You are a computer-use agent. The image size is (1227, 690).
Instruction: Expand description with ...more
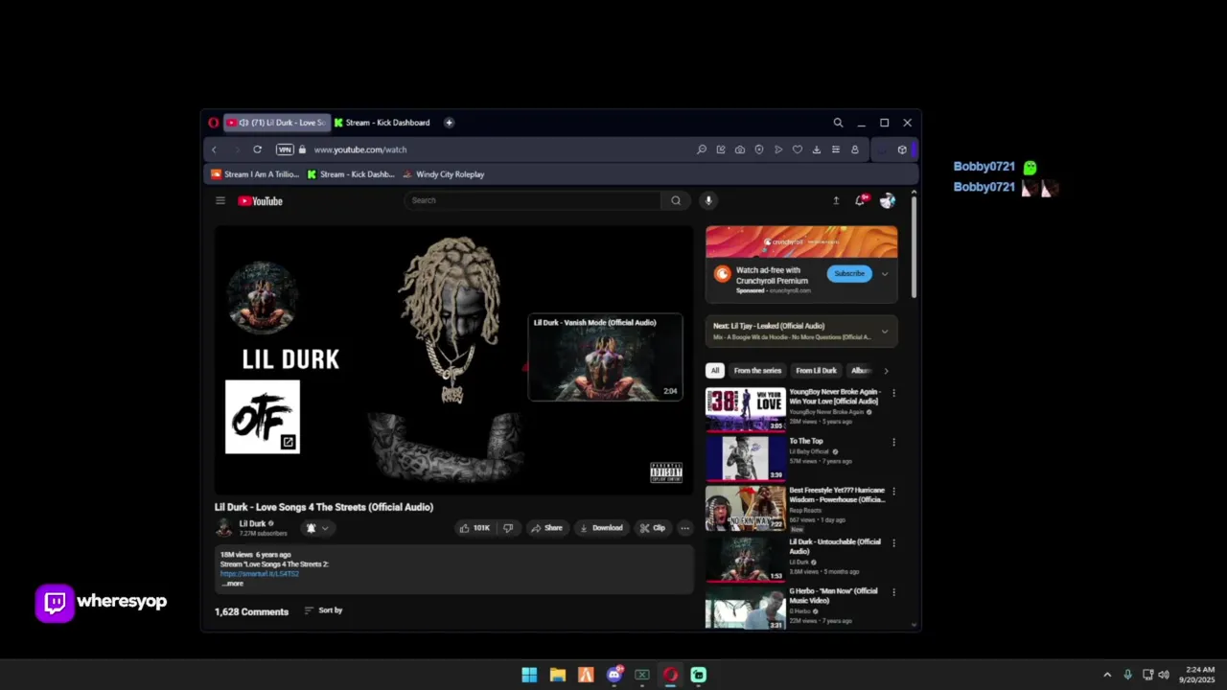tap(233, 584)
